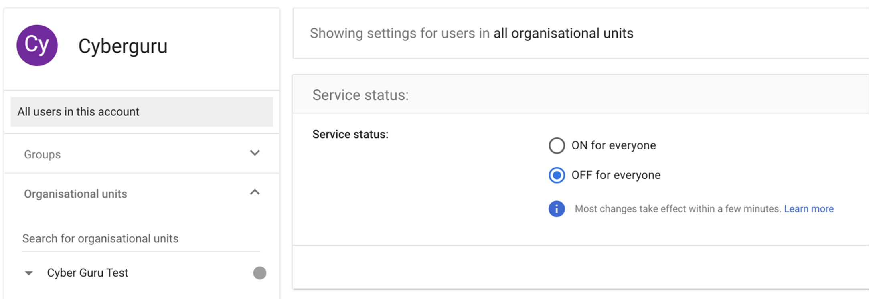This screenshot has width=887, height=299.
Task: Collapse Organisational units with the up chevron
Action: point(255,193)
